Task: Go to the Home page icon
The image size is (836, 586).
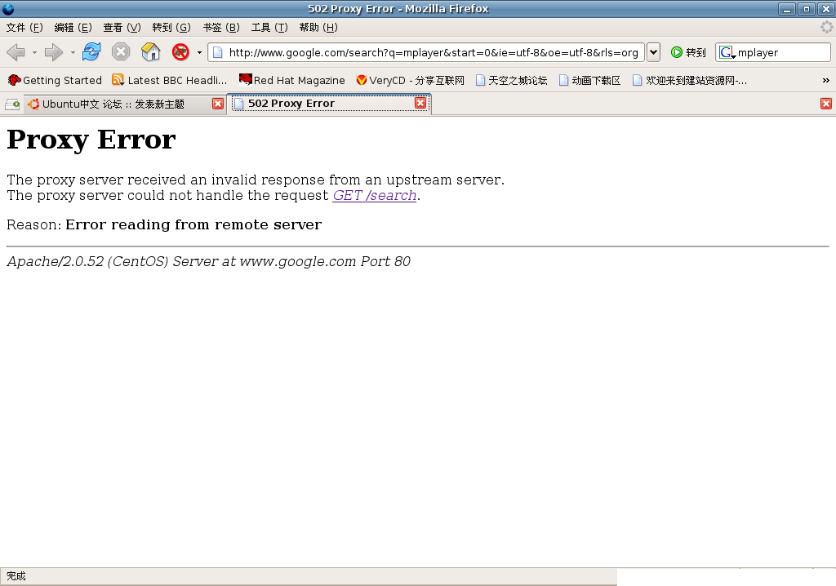Action: pos(151,51)
